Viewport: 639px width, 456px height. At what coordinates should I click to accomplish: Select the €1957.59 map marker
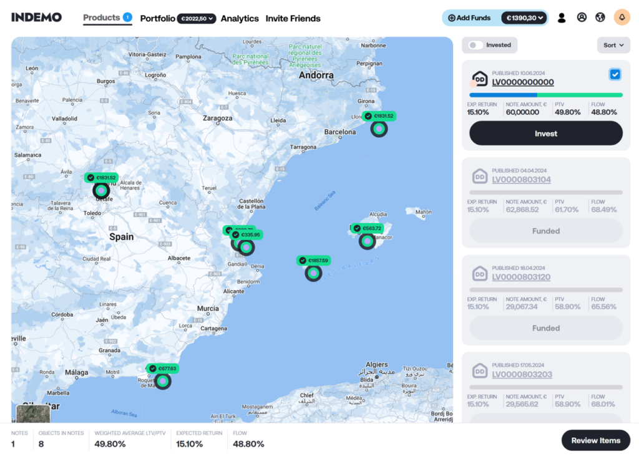coord(314,273)
